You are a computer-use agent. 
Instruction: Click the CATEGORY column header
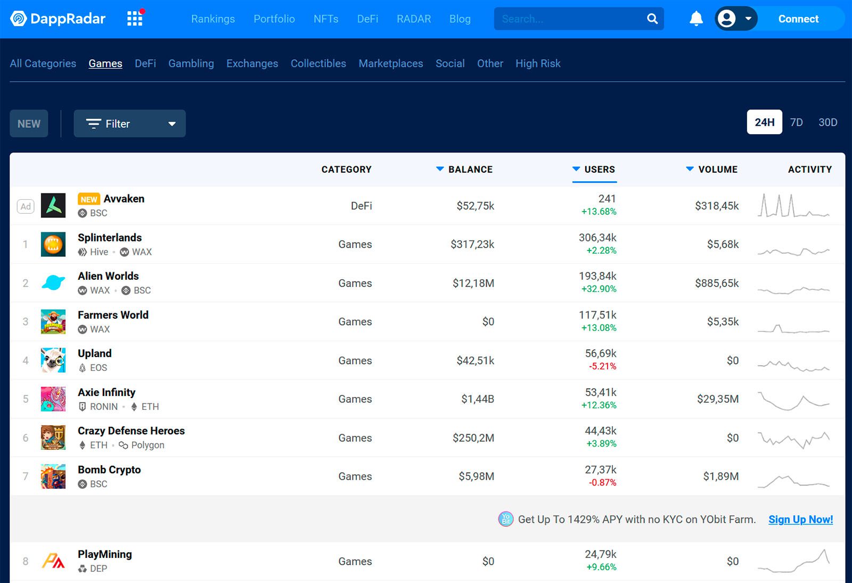[346, 169]
